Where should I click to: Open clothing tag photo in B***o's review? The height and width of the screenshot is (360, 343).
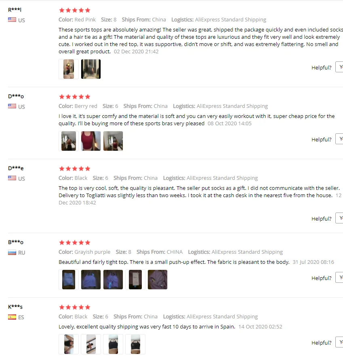[135, 280]
